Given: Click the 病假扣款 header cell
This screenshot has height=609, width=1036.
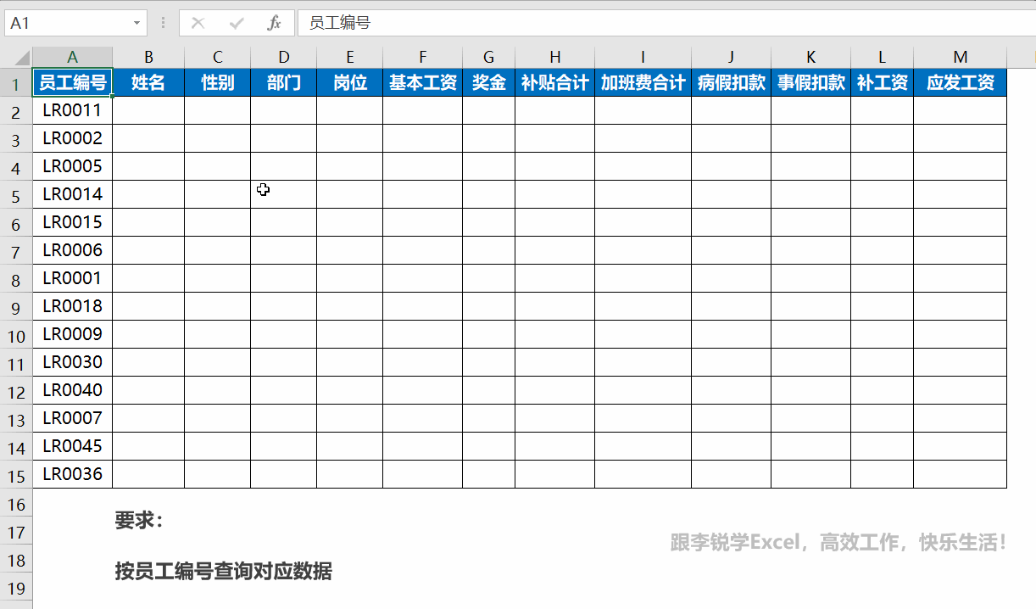Looking at the screenshot, I should tap(732, 82).
